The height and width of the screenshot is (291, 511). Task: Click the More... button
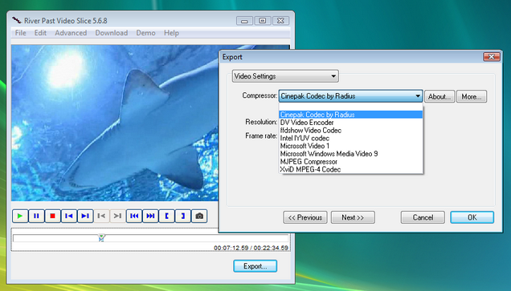(x=472, y=96)
